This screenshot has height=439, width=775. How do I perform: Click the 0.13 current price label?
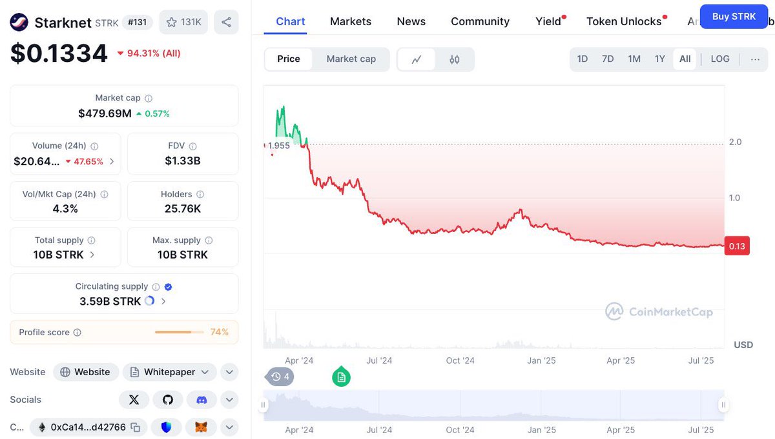[x=737, y=246]
